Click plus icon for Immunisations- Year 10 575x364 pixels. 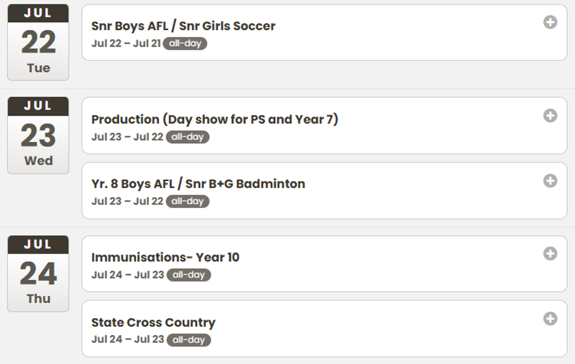[x=550, y=253]
